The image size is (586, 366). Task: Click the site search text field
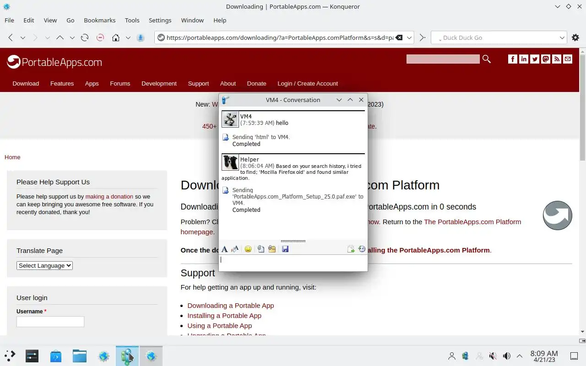(x=443, y=59)
